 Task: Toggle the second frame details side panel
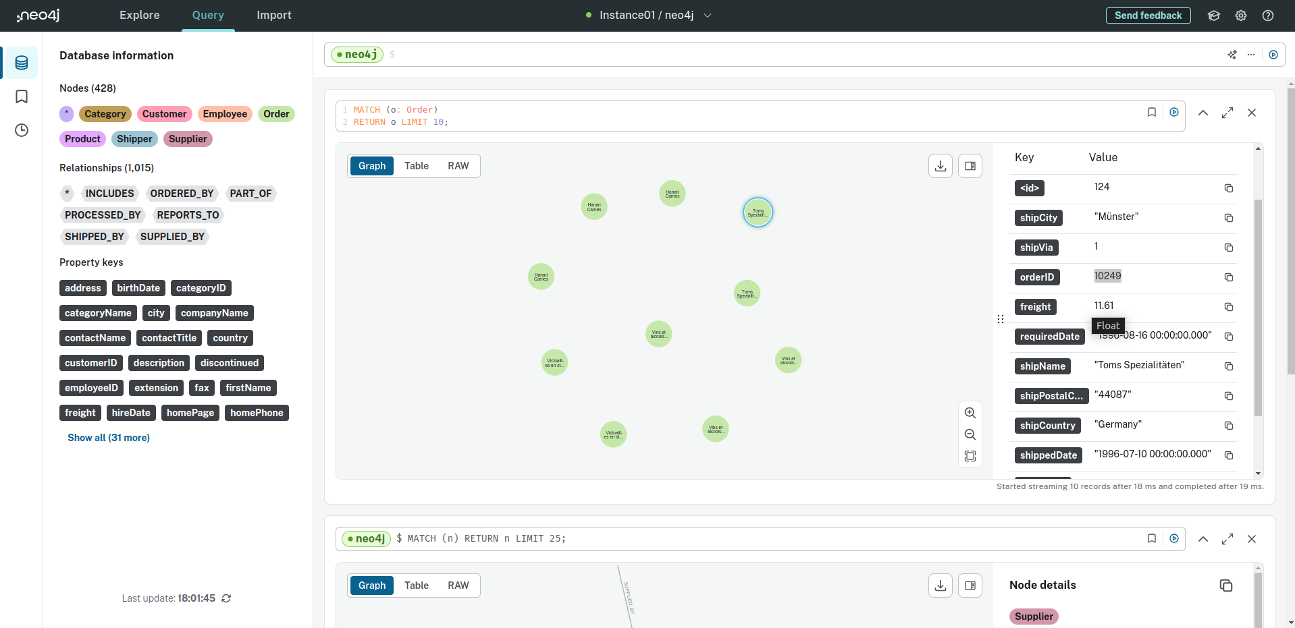970,586
